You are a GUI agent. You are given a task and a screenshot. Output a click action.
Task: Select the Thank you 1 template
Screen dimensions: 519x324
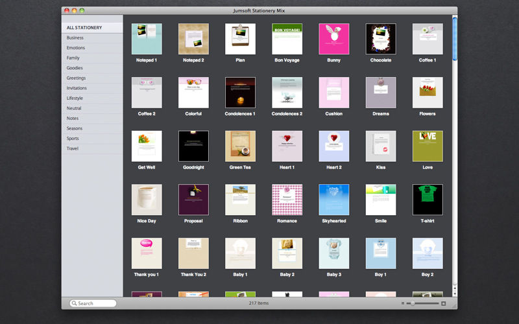147,253
